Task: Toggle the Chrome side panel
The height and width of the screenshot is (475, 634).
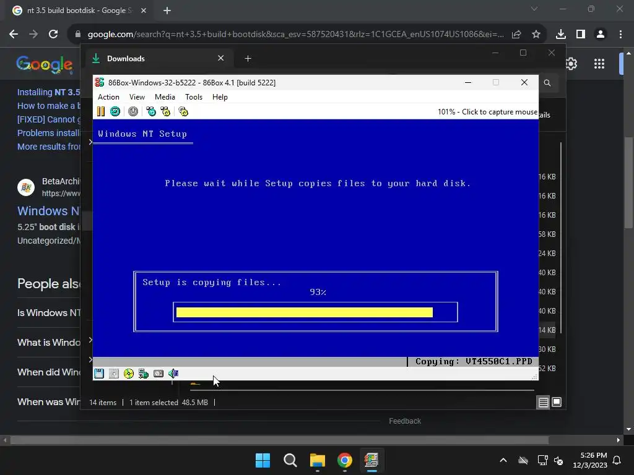Action: point(581,35)
